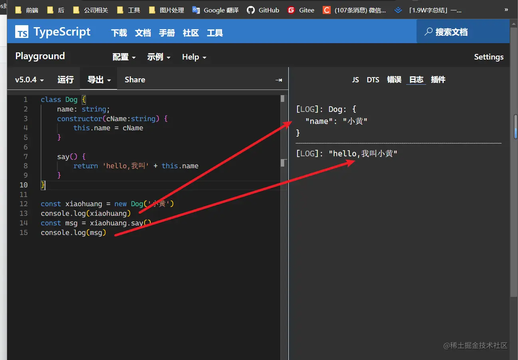Focus the 搜索文档 search field
This screenshot has width=518, height=360.
(463, 32)
